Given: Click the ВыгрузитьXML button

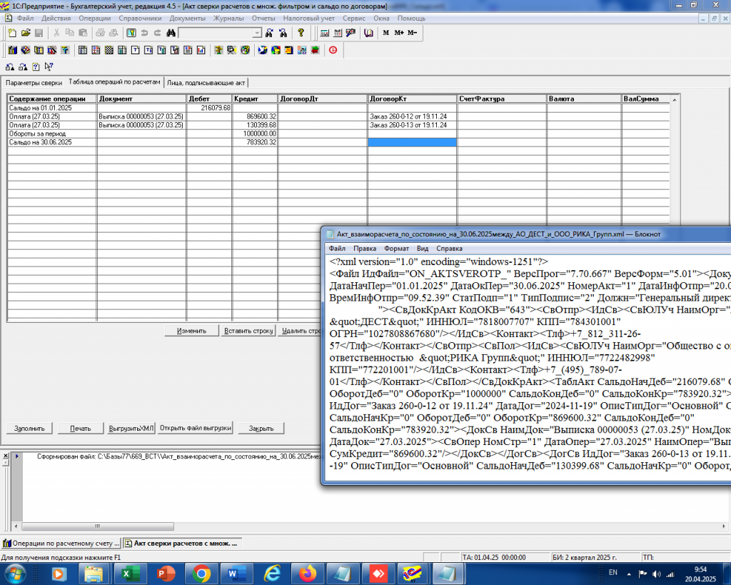Looking at the screenshot, I should click(x=131, y=428).
